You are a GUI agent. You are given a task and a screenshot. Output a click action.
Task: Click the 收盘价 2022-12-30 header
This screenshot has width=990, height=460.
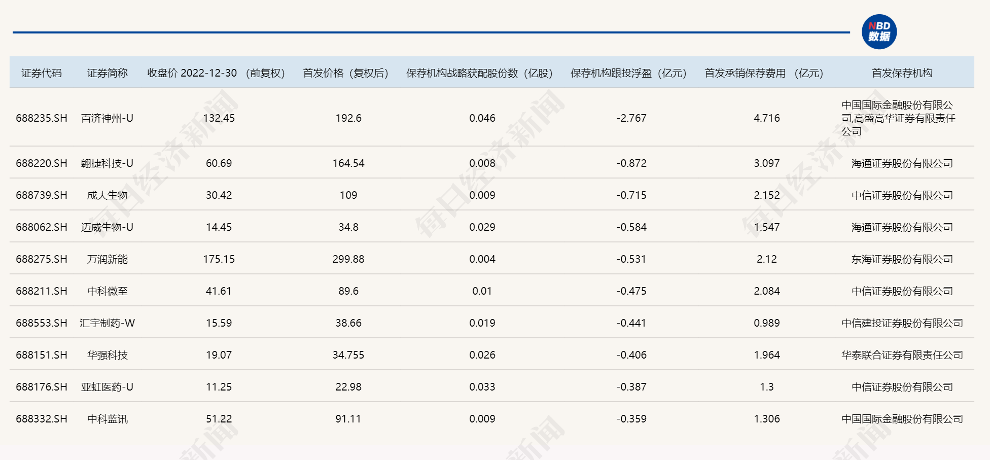point(216,73)
